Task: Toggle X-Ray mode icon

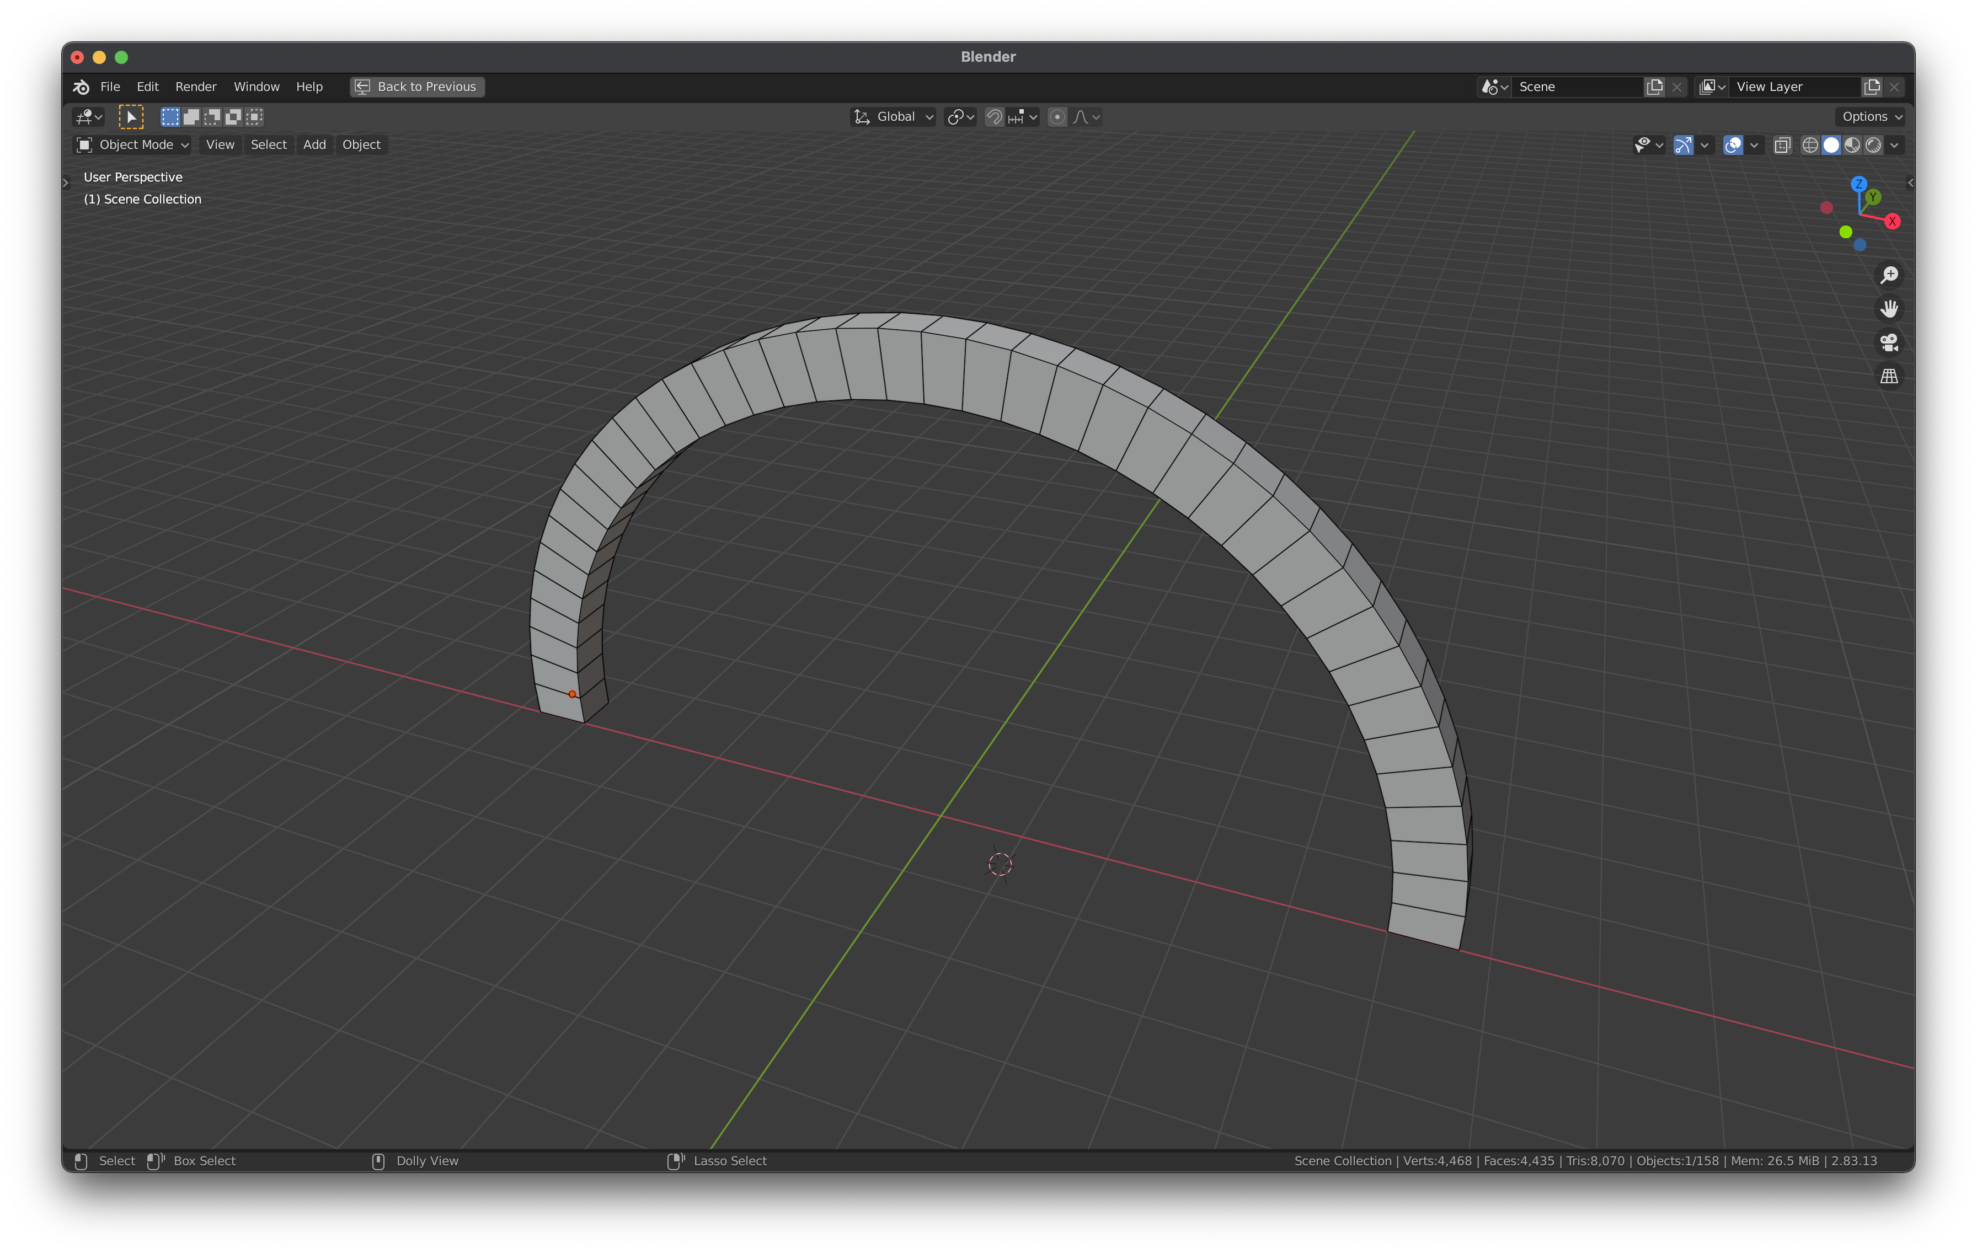Action: pos(1782,145)
